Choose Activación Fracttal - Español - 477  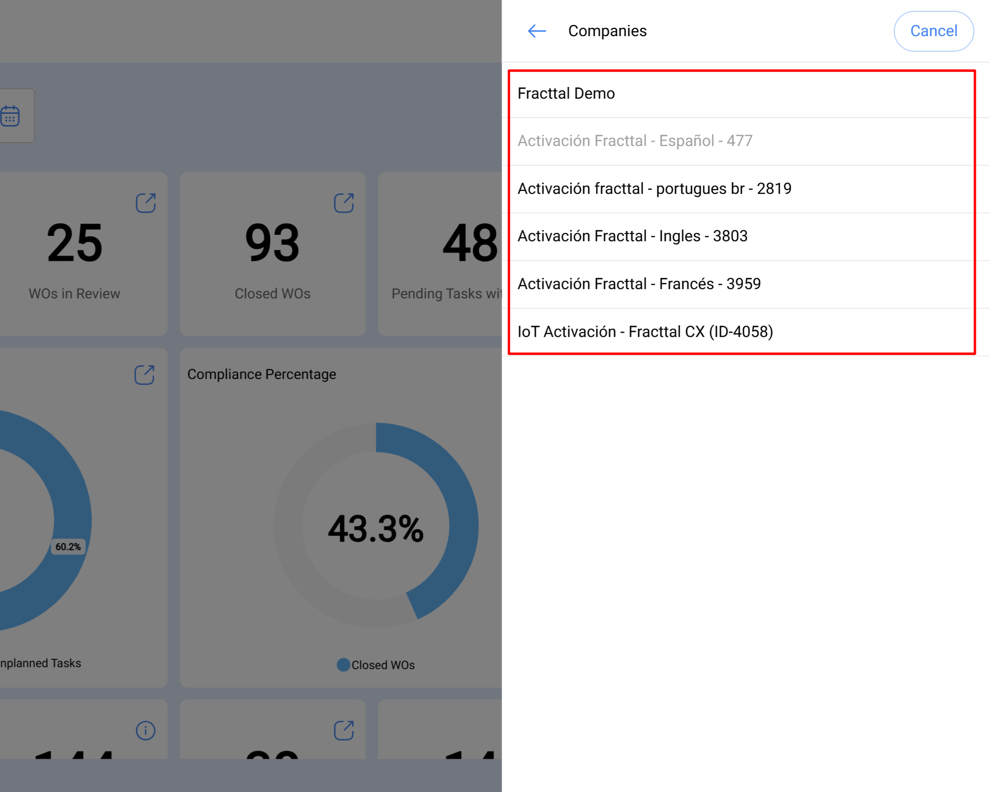[x=635, y=141]
